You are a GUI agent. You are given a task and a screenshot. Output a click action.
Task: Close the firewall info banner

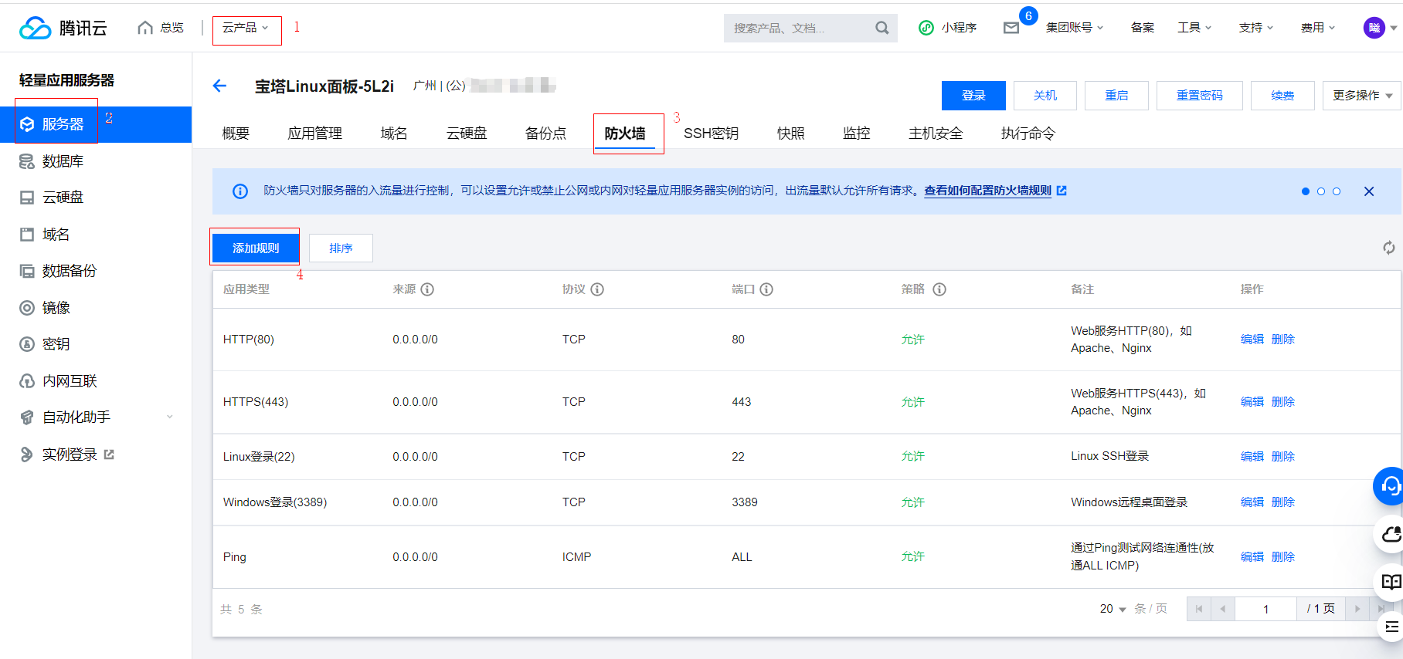(x=1369, y=191)
